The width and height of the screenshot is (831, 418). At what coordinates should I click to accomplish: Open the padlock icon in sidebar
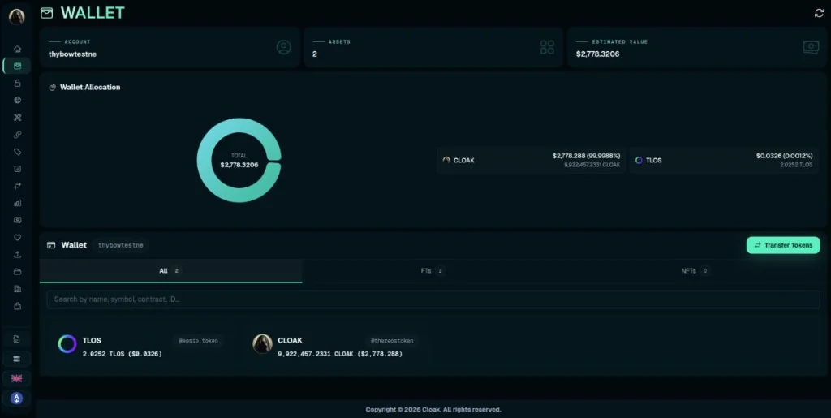pos(18,83)
